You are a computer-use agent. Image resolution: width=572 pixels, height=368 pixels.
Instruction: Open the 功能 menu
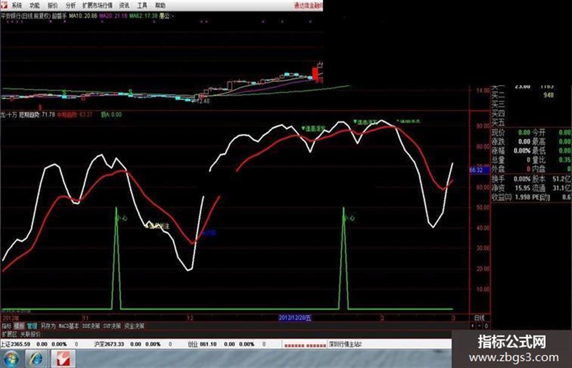click(35, 5)
